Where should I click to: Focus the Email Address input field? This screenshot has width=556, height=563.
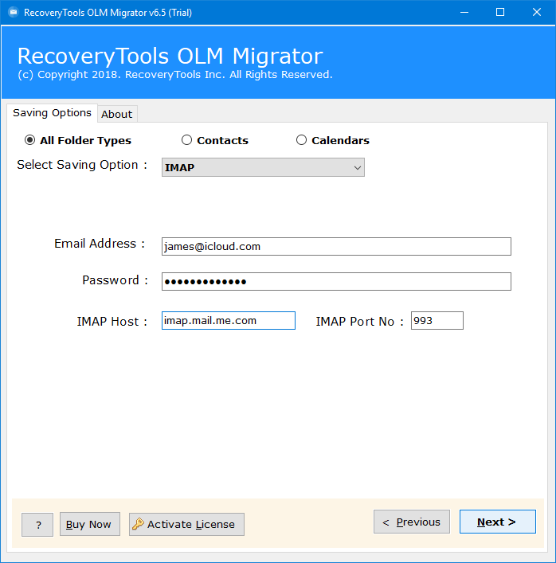336,246
